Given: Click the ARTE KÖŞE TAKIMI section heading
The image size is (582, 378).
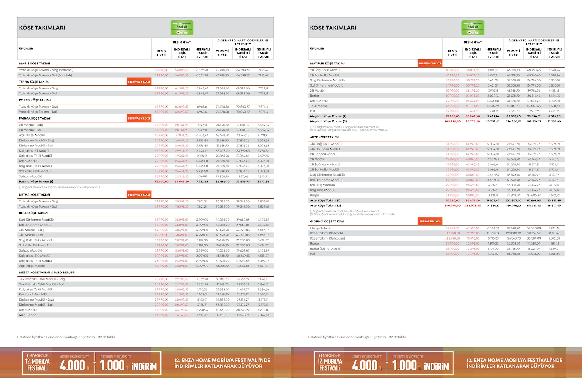Looking at the screenshot, I should [324, 137].
